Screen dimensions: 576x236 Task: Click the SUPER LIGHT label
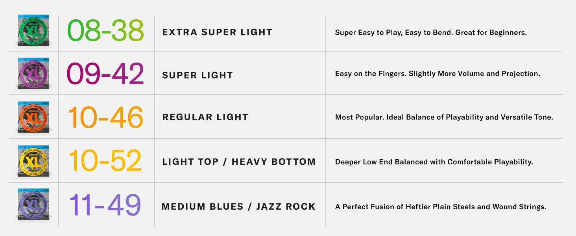[x=198, y=75]
